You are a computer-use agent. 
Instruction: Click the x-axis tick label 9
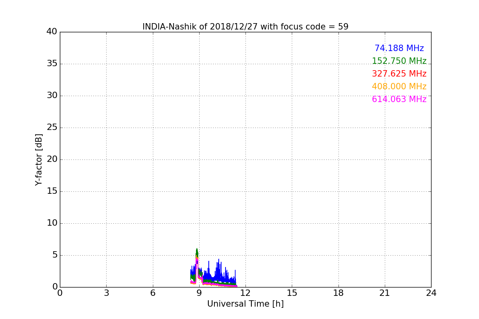pos(199,293)
